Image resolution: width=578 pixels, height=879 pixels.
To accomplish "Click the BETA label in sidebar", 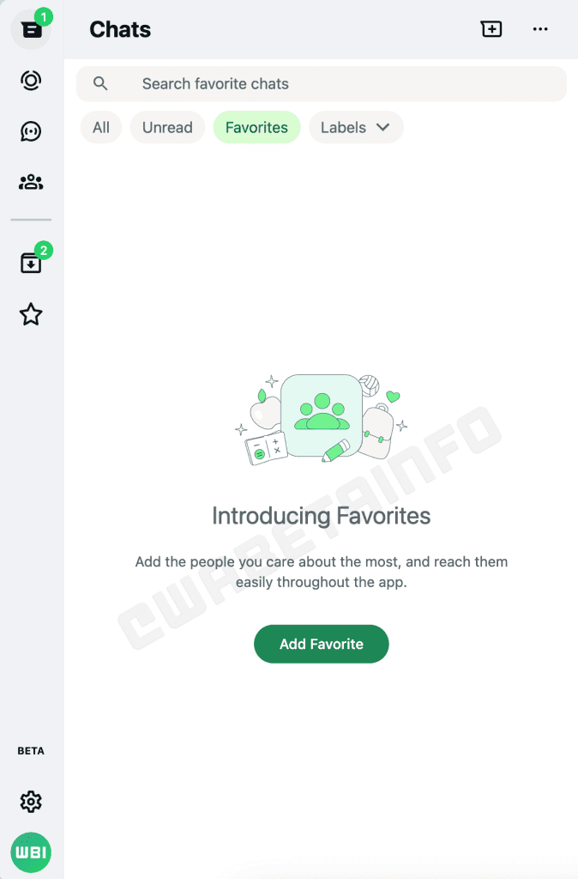I will point(31,751).
